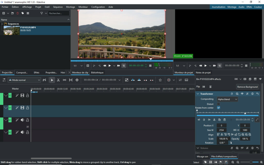264x165 pixels.
Task: Open clip monitor hamburger options menu
Action: click(150, 66)
